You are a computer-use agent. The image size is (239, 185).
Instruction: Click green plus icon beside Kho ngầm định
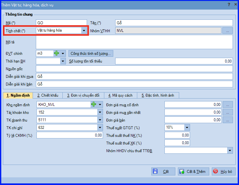94,104
